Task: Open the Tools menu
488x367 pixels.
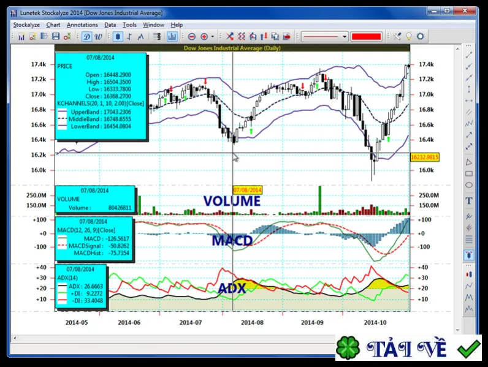Action: (x=129, y=25)
